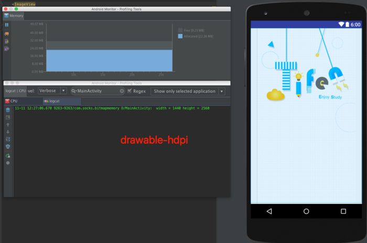The image size is (367, 243).
Task: Click the print icon in logcat sidebar
Action: (8, 147)
